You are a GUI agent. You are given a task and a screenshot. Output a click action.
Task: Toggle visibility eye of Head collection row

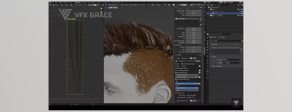click(240, 15)
